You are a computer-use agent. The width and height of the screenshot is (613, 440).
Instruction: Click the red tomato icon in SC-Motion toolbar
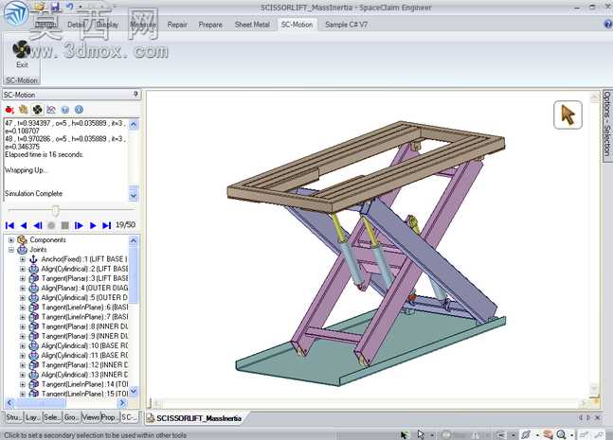click(x=9, y=110)
